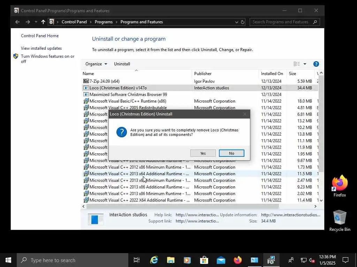Open the Organize dropdown menu
Image resolution: width=357 pixels, height=267 pixels.
pyautogui.click(x=96, y=64)
